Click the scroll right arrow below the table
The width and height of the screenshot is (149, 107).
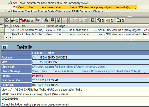(x=11, y=37)
